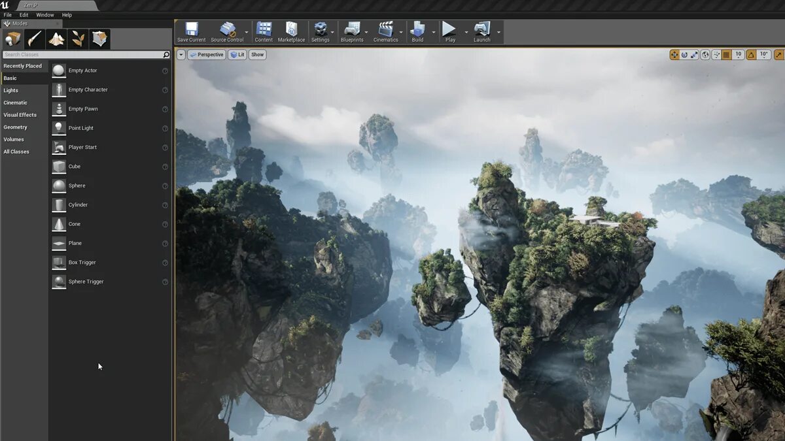Select the Lights category
The image size is (785, 441).
point(24,90)
